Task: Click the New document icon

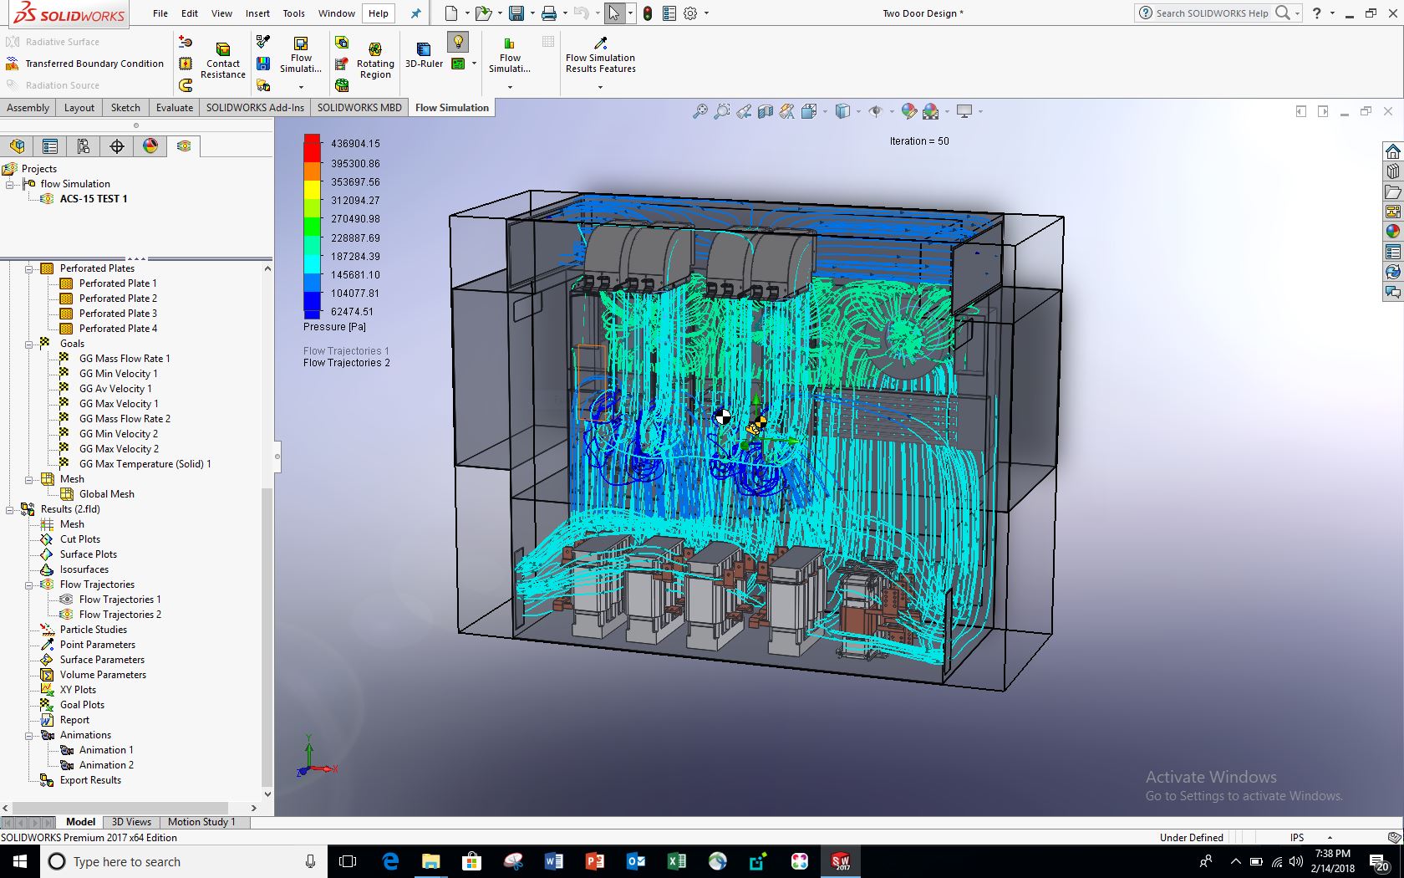Action: pos(451,13)
